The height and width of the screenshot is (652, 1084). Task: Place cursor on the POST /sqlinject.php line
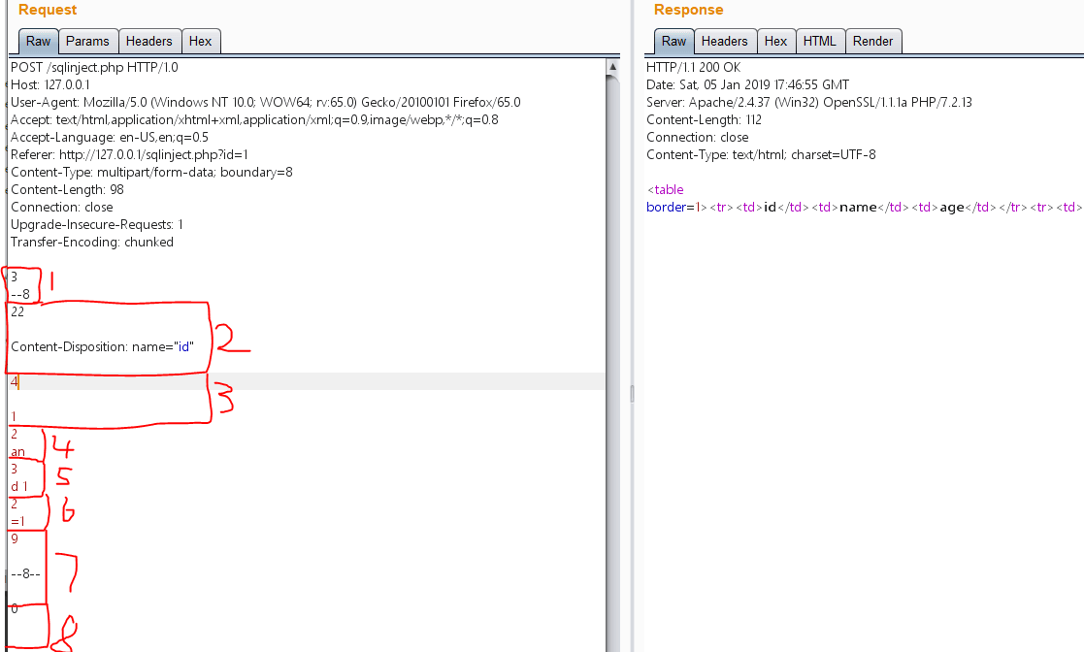pyautogui.click(x=94, y=68)
